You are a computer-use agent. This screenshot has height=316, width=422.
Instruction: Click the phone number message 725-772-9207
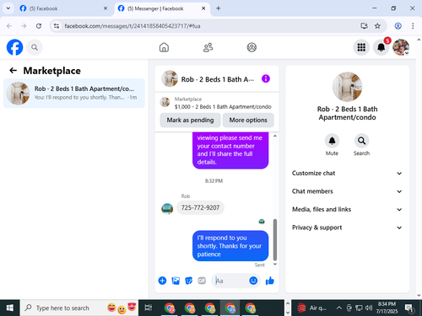click(x=200, y=208)
